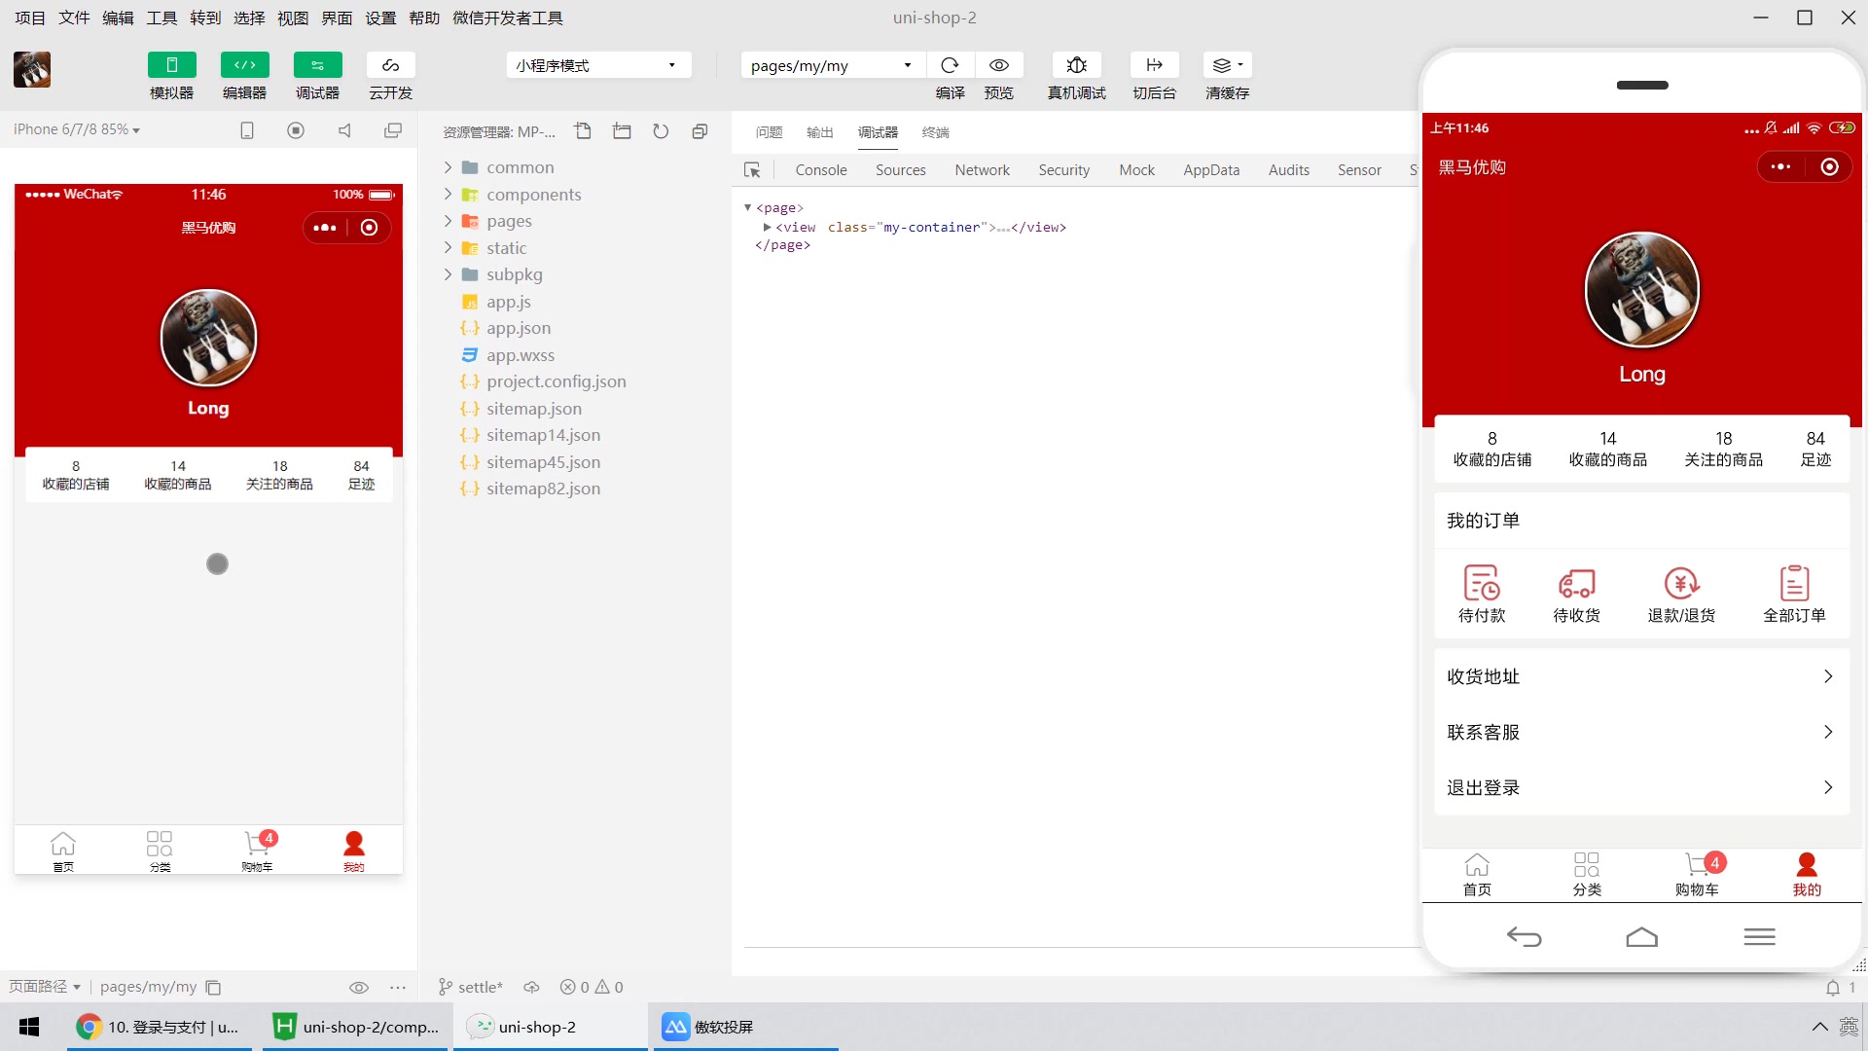The height and width of the screenshot is (1051, 1868).
Task: Open the 微信开发者工具 menu
Action: pos(507,18)
